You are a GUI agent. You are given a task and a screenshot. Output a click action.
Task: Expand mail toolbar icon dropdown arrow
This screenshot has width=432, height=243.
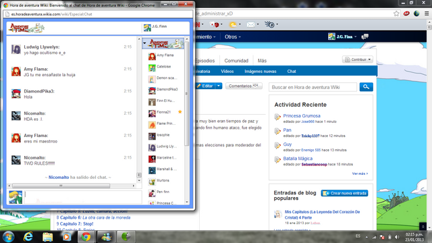tap(258, 24)
